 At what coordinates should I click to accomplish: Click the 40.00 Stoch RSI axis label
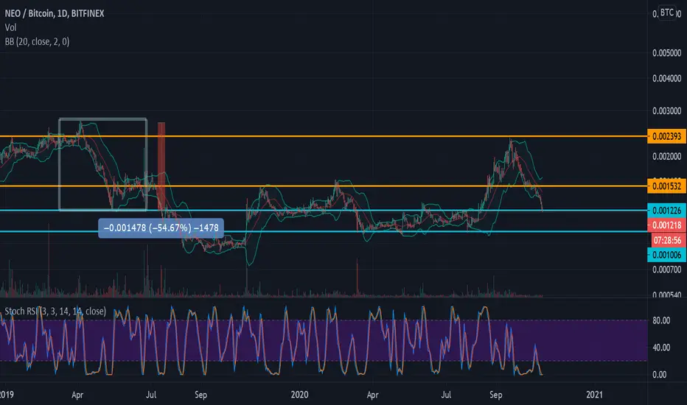click(661, 348)
